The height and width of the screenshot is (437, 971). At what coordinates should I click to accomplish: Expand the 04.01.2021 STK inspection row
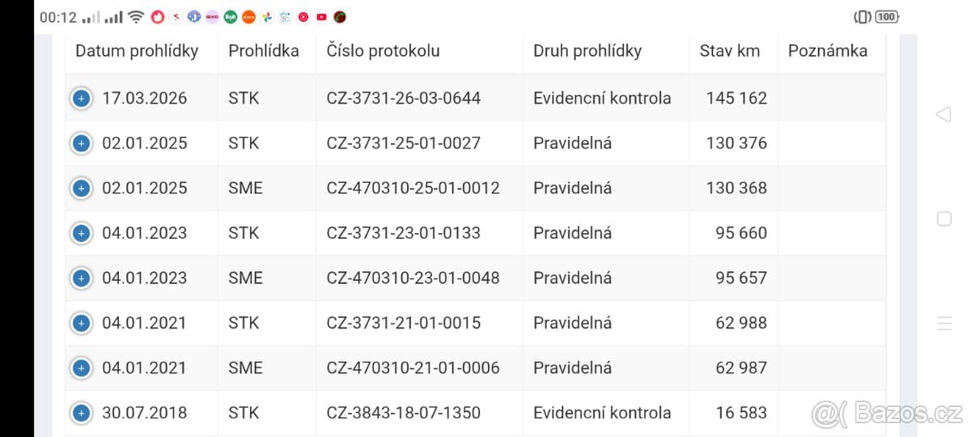pos(81,323)
